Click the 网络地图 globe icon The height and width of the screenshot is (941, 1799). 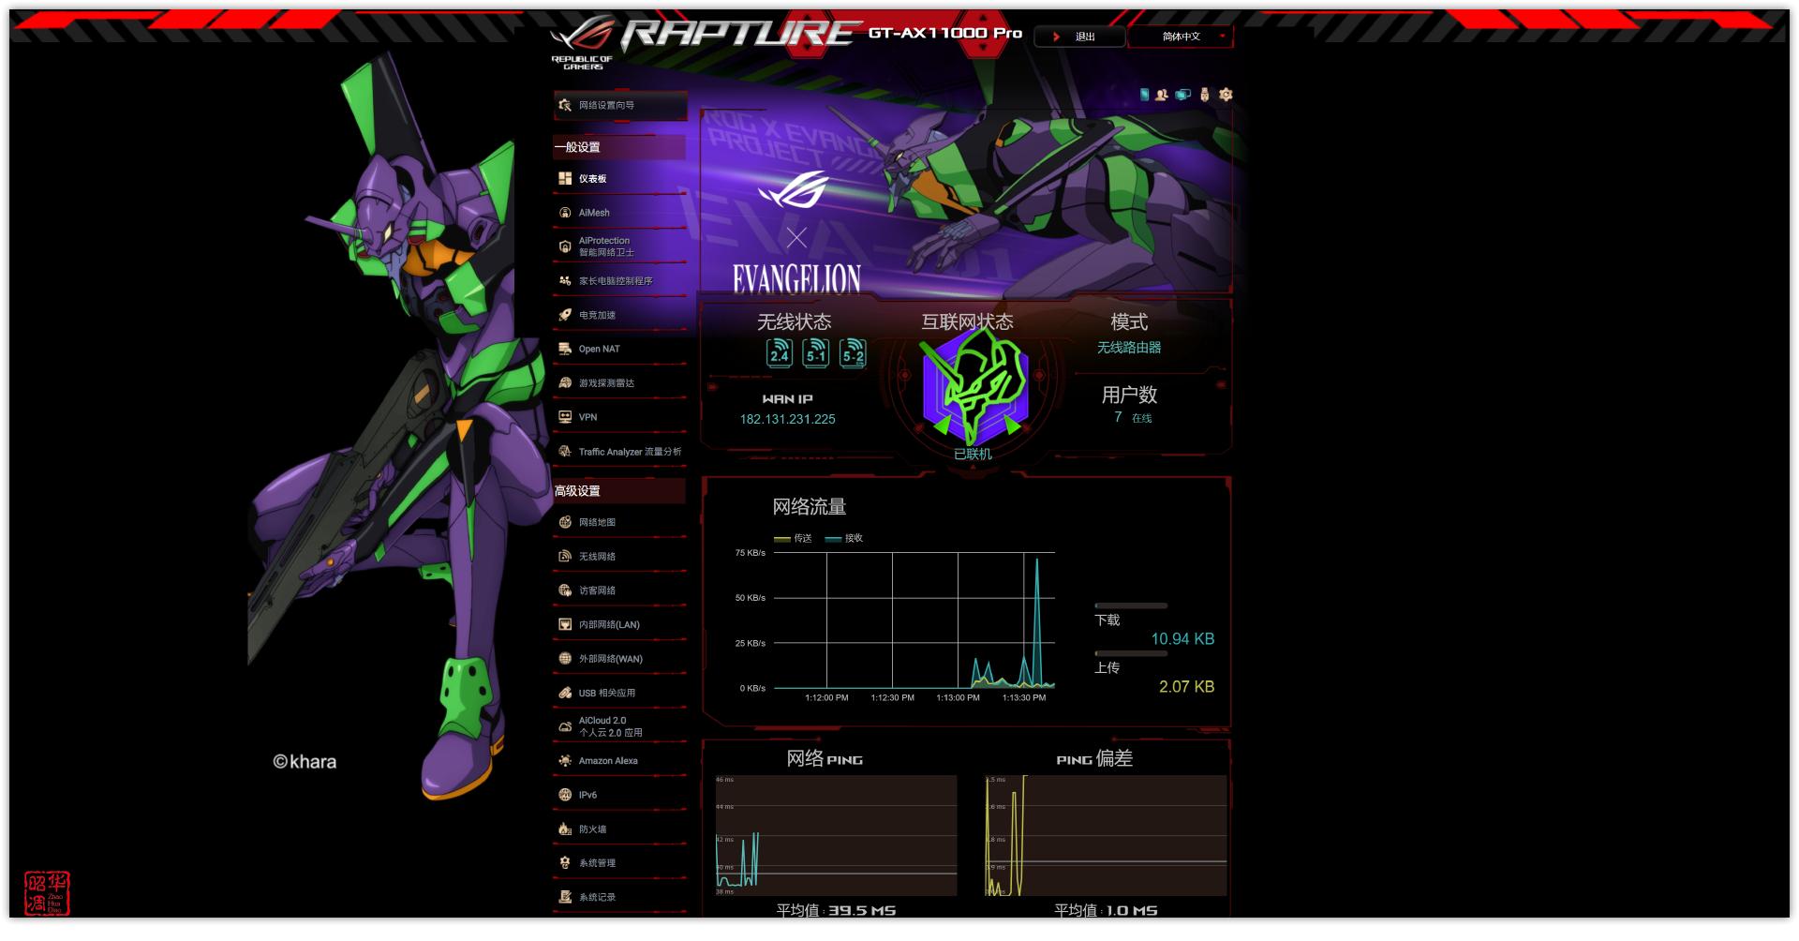(x=565, y=522)
